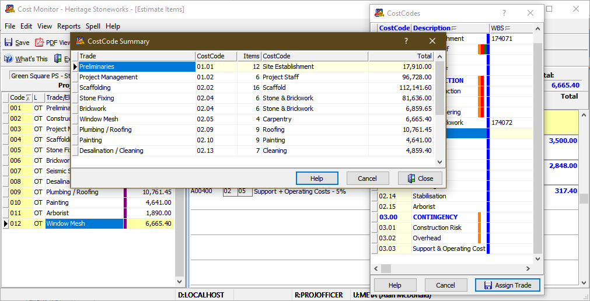Click the Save toolbar icon
This screenshot has height=301, width=590.
8,42
